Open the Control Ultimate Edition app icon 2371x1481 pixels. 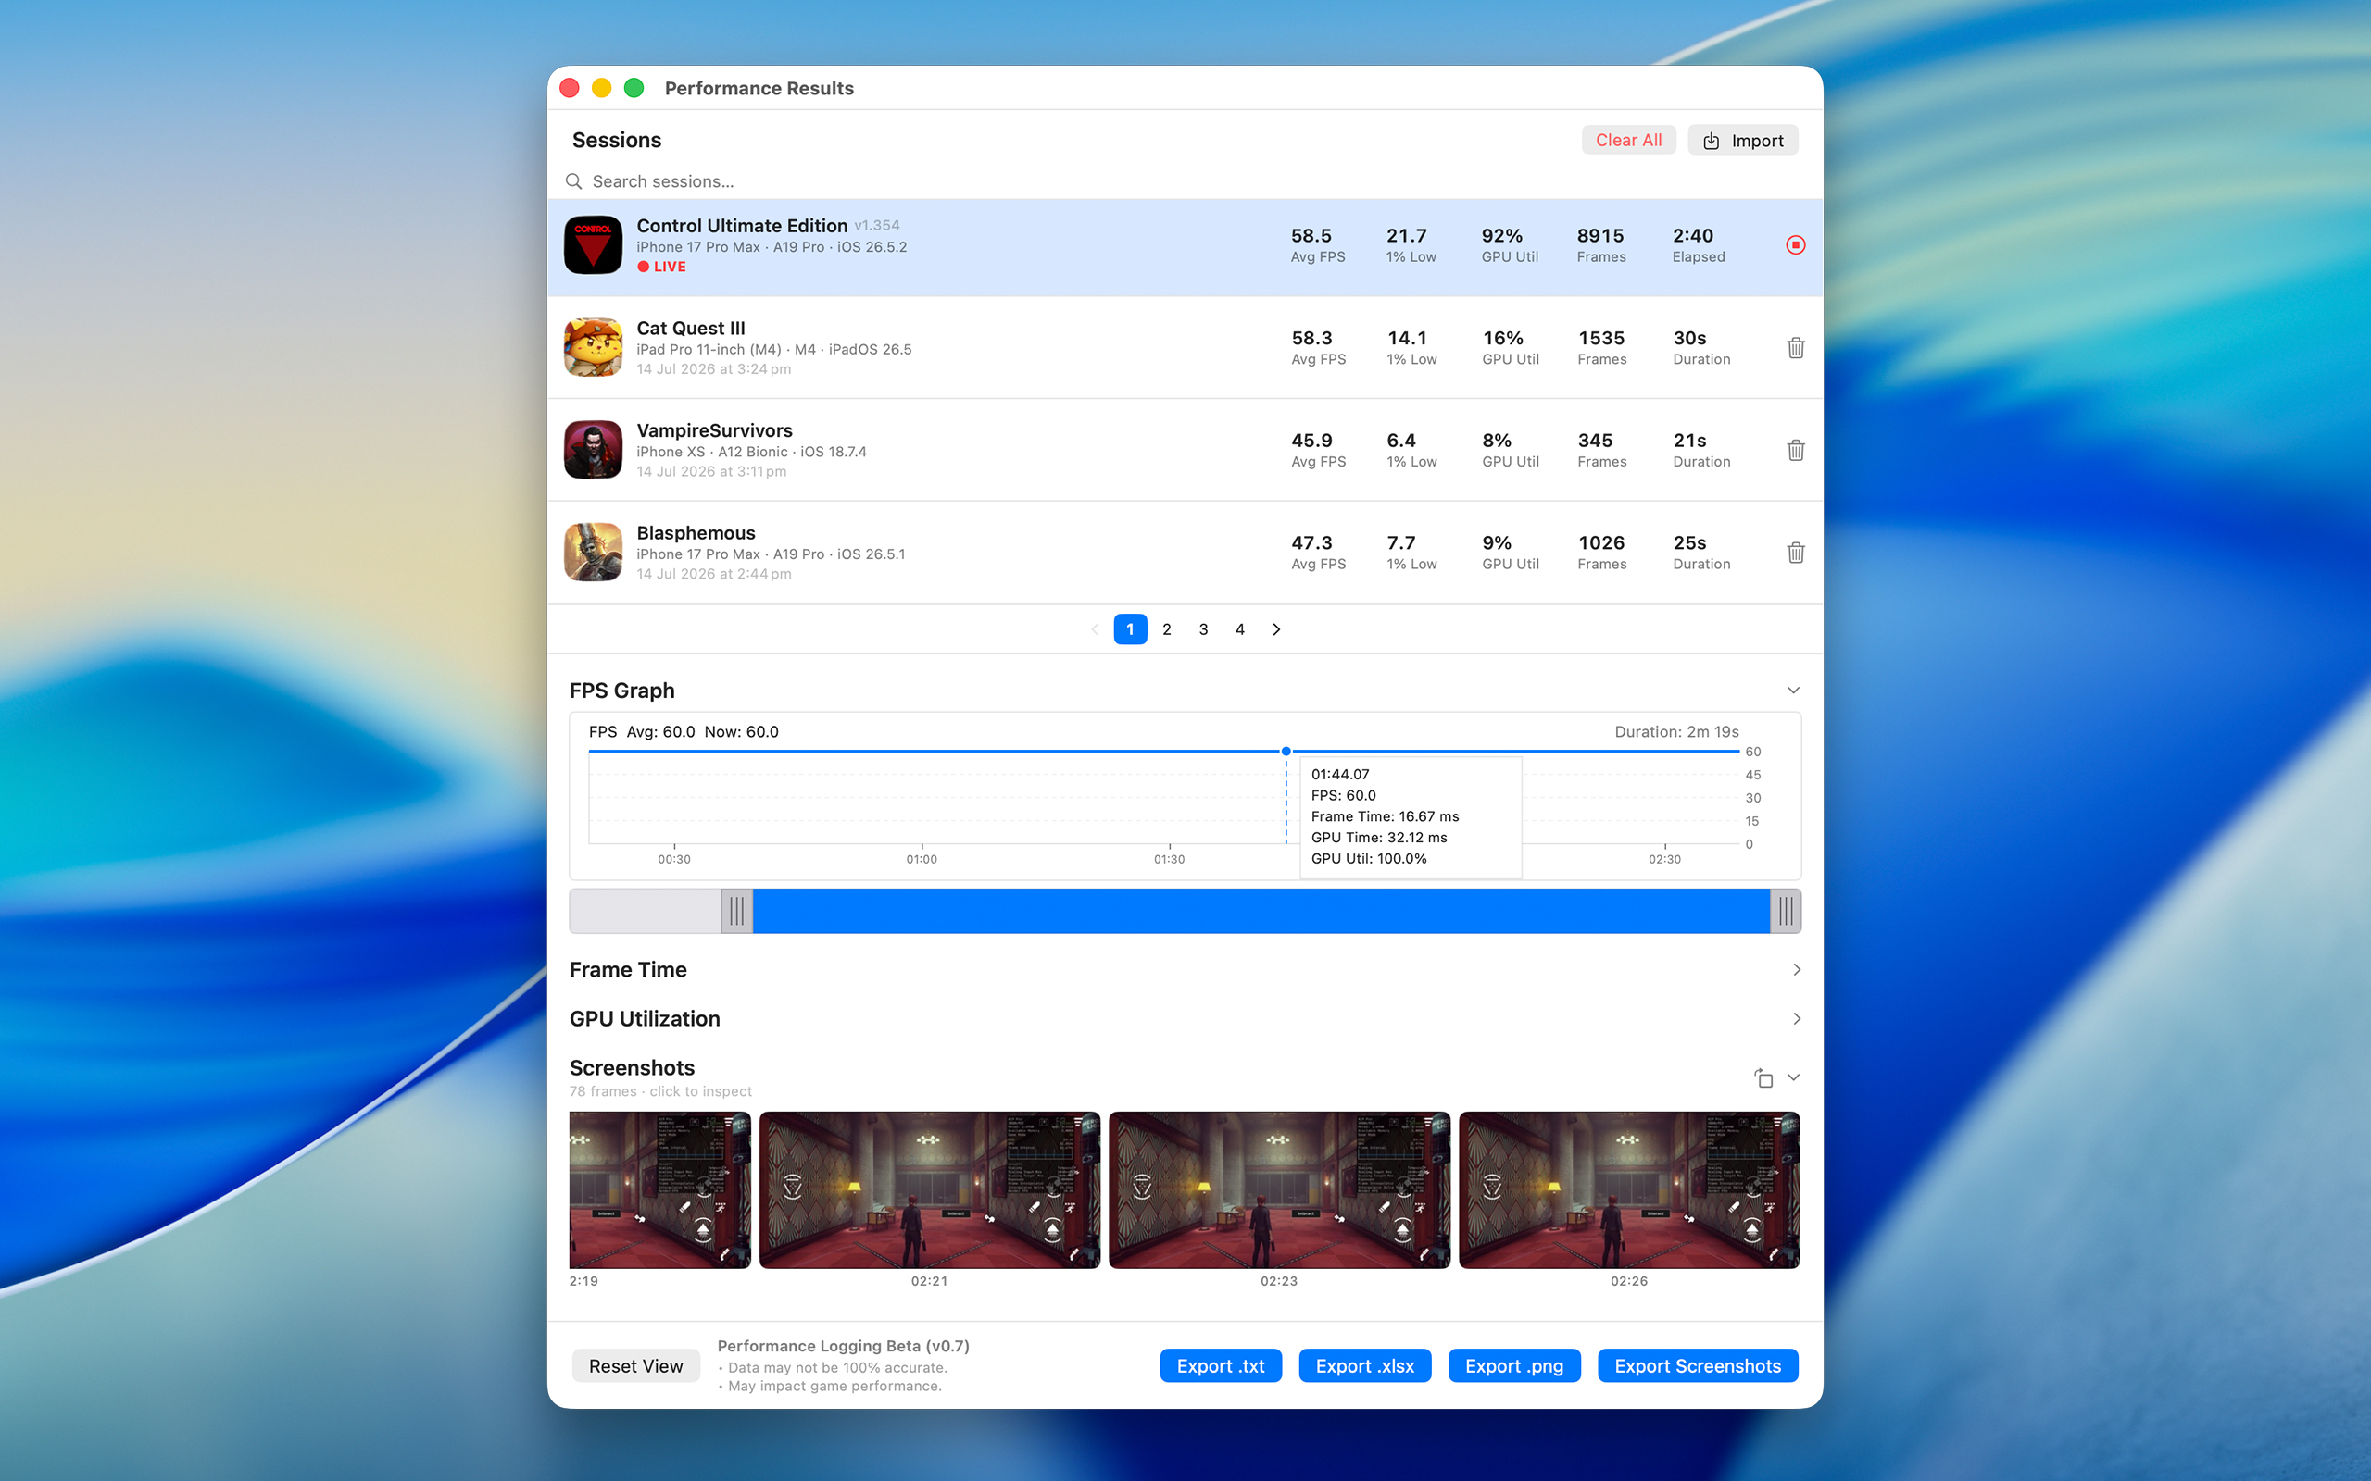click(593, 245)
